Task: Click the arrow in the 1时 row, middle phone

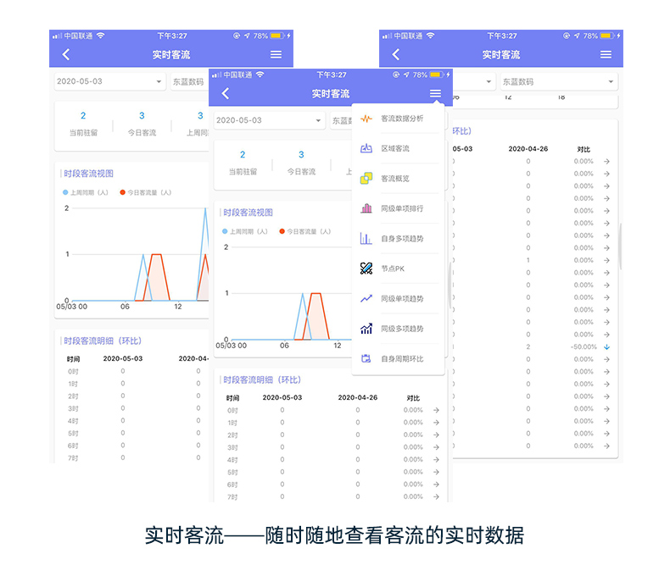Action: (x=436, y=423)
